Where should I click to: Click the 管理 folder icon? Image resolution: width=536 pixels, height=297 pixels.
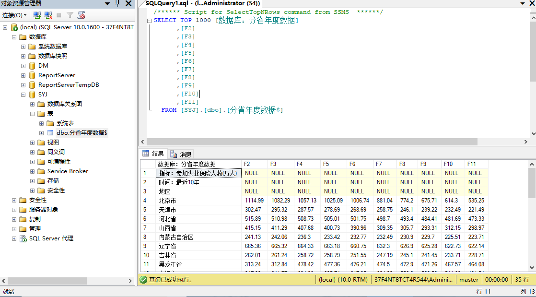coord(23,228)
